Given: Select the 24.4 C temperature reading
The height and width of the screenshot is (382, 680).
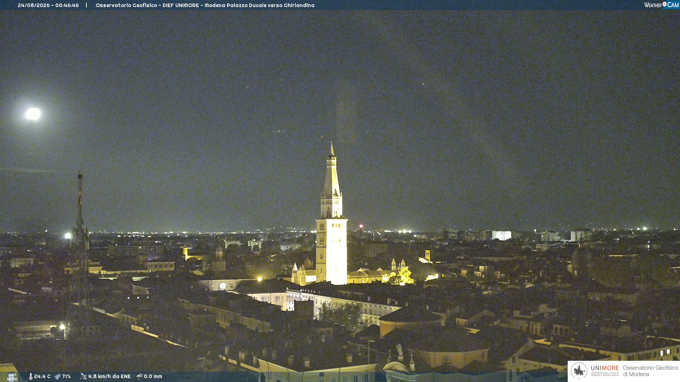Looking at the screenshot, I should coord(42,376).
